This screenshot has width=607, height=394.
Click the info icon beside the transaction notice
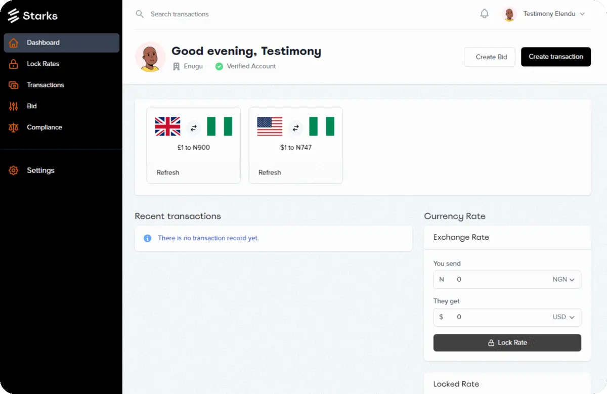147,238
